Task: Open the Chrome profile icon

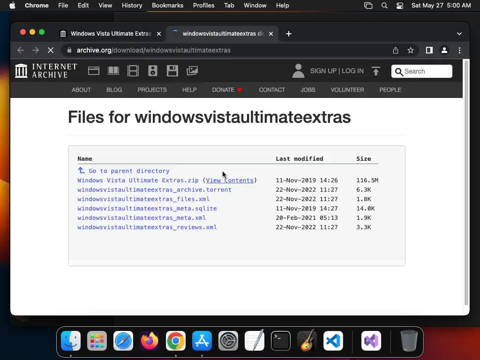Action: click(444, 50)
